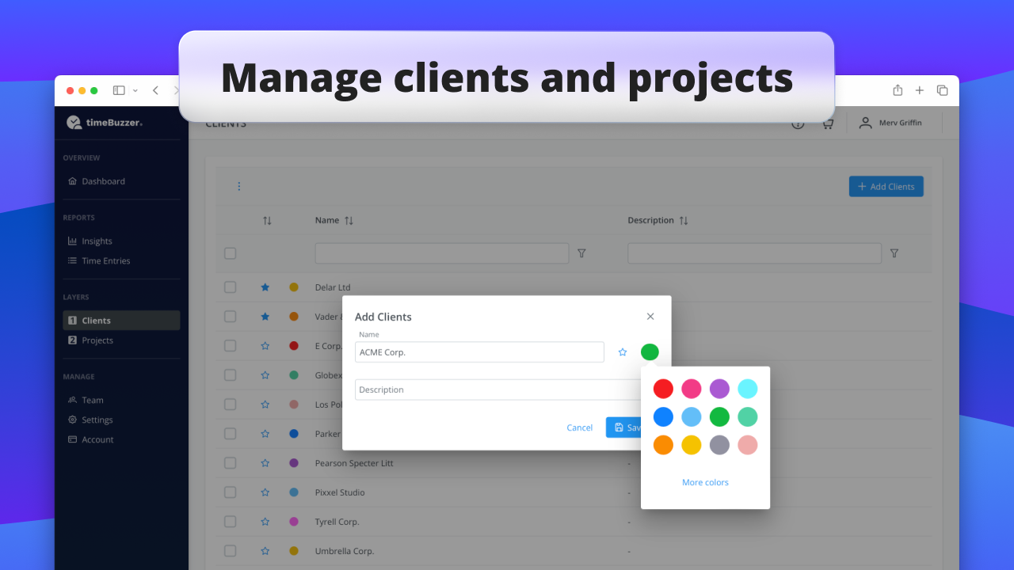Open the shopping cart icon
The image size is (1014, 570).
coord(827,123)
